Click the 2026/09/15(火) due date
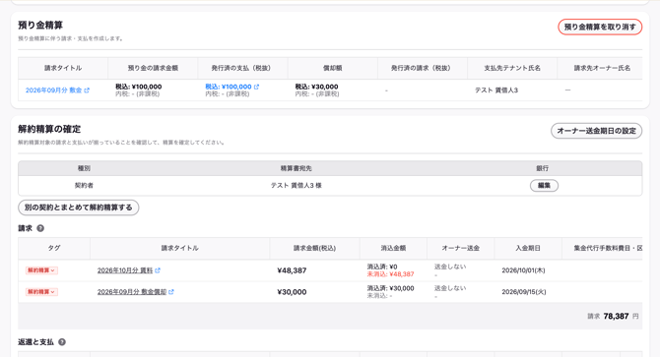660x357 pixels. [x=524, y=292]
